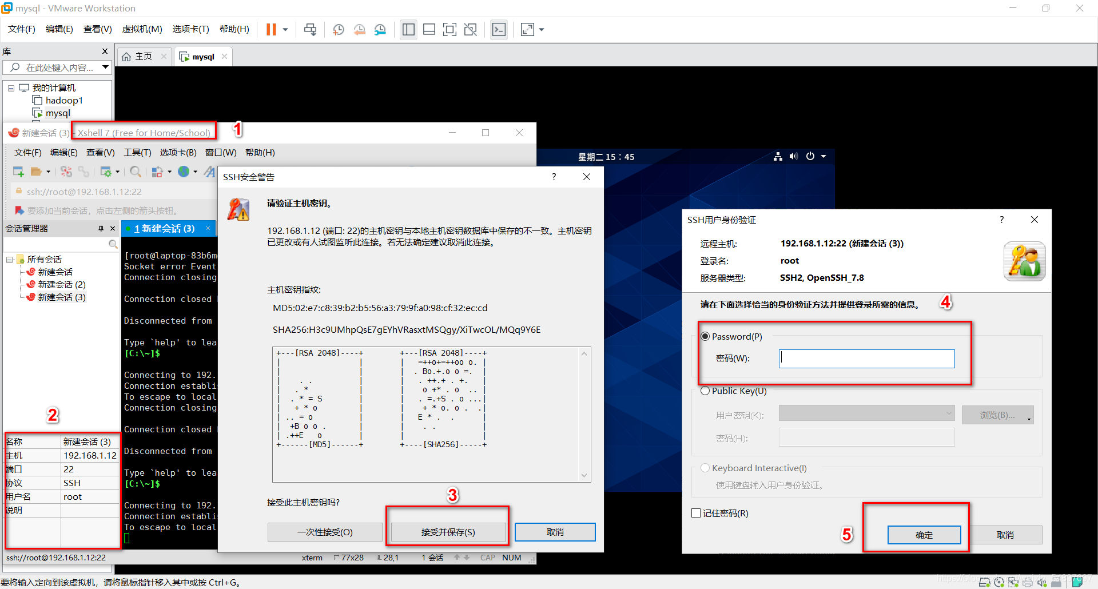This screenshot has width=1098, height=589.
Task: Click the session manager search icon
Action: (113, 244)
